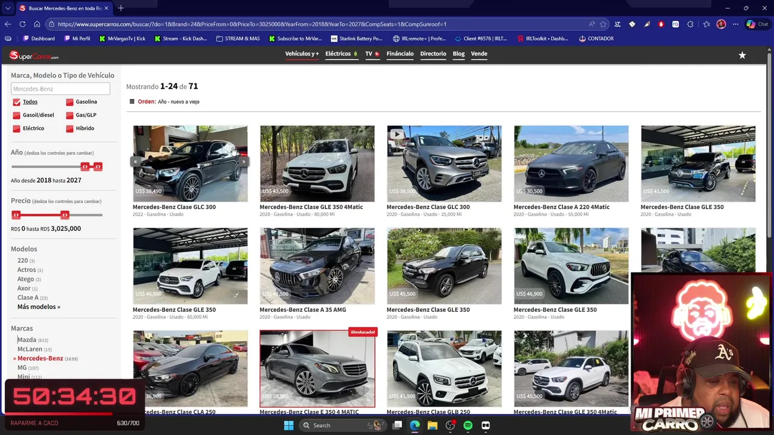Open the Clase A 35 AMG listing photo
This screenshot has width=774, height=435.
pyautogui.click(x=317, y=266)
